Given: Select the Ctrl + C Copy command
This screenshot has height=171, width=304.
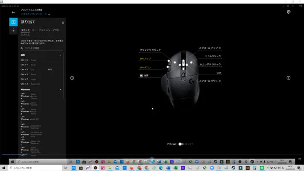Looking at the screenshot, I should 41,60.
